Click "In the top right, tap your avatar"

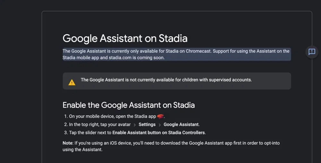click(x=100, y=124)
